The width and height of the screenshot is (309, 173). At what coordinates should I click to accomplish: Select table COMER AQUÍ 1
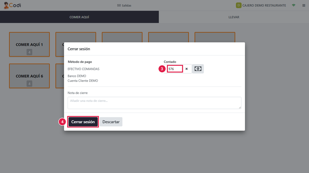(29, 44)
